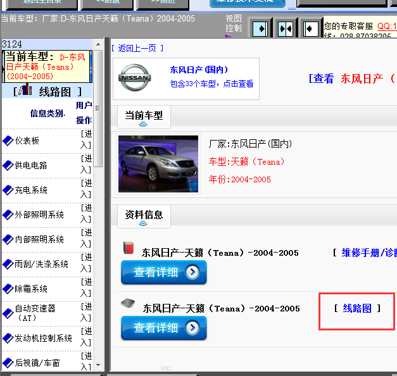Click the blue diamond icon next to 雨刮/洗涤系统
The width and height of the screenshot is (397, 376).
point(8,264)
